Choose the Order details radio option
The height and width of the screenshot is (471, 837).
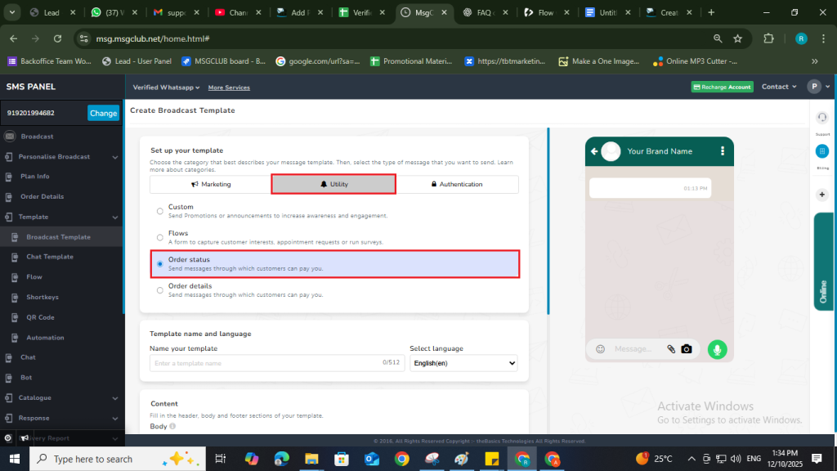159,289
